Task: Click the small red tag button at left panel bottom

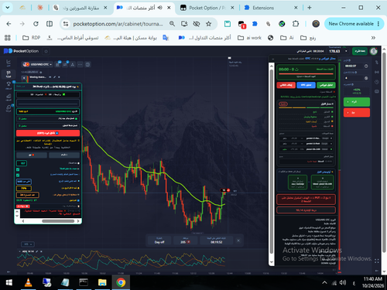Action: pyautogui.click(x=23, y=206)
